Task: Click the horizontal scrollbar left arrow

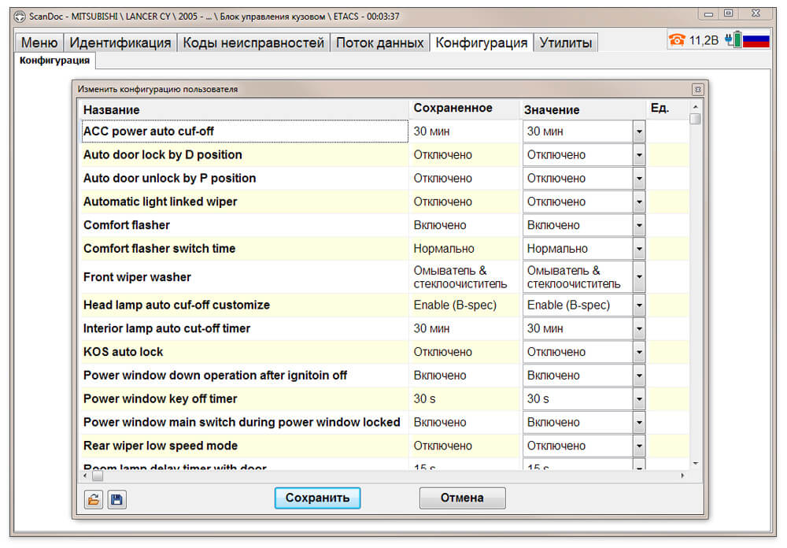Action: [x=85, y=475]
